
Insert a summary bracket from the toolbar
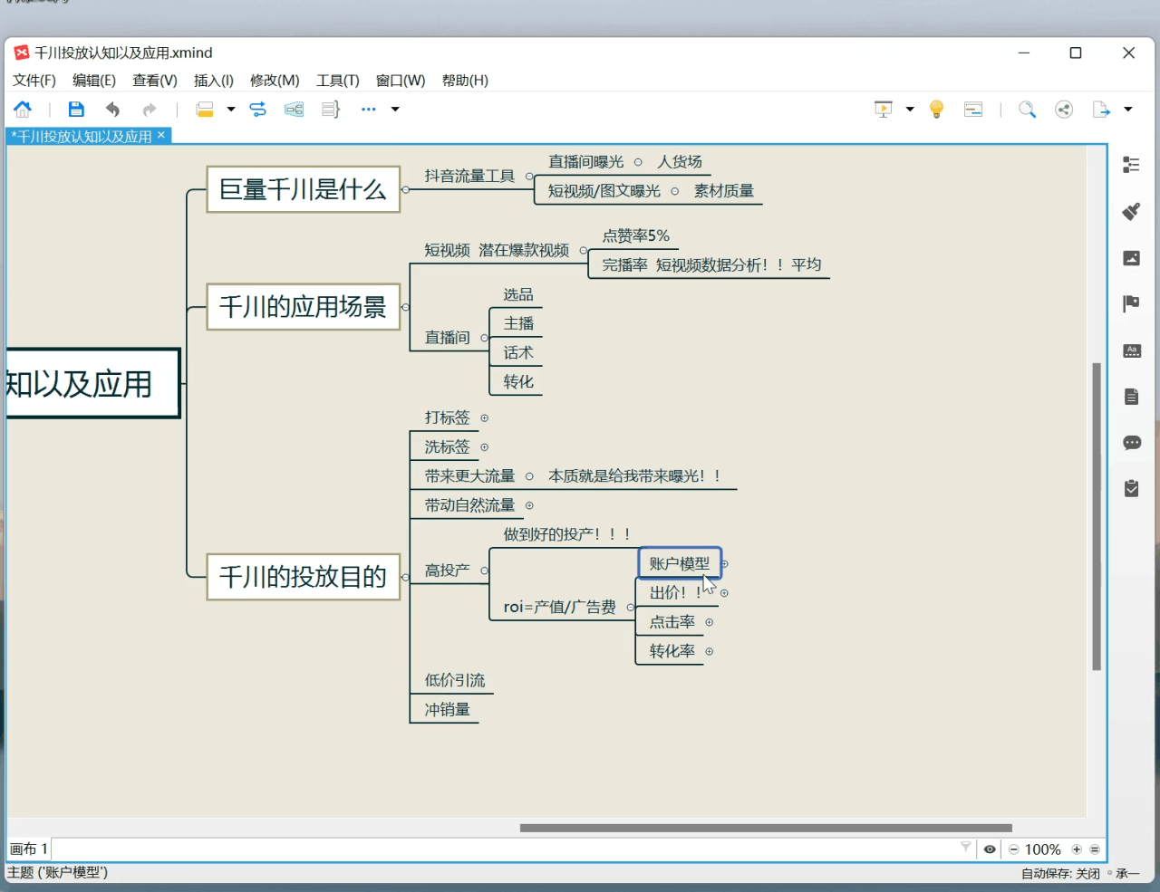click(x=331, y=110)
